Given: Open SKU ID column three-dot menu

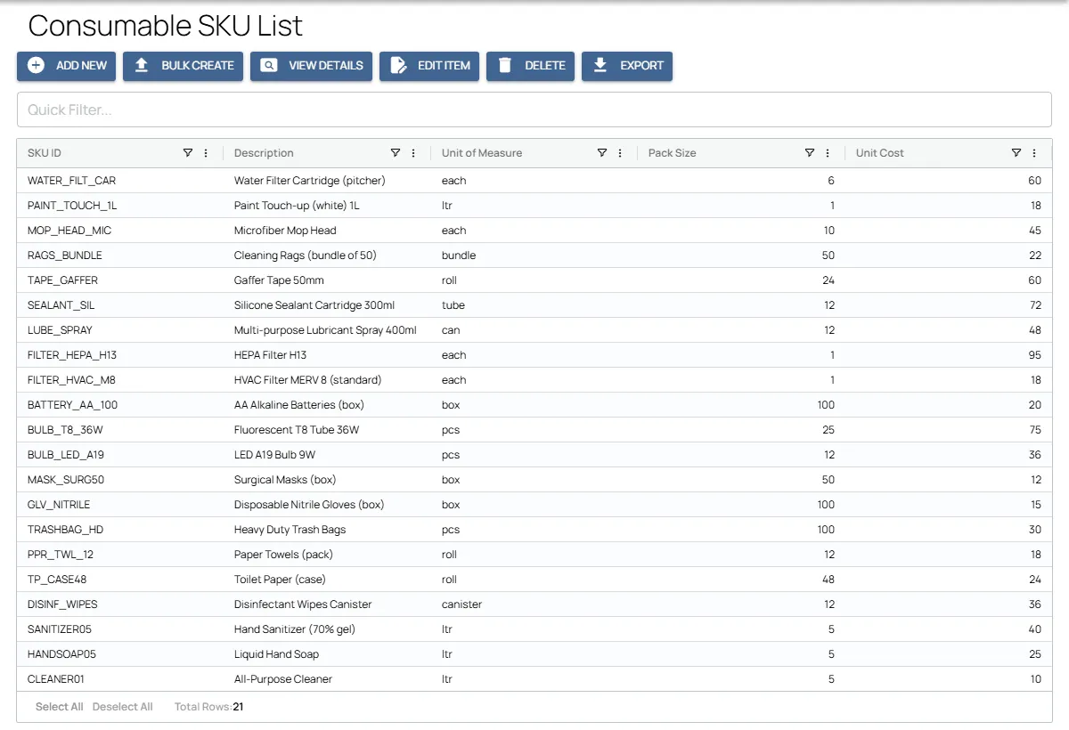Looking at the screenshot, I should (x=206, y=153).
